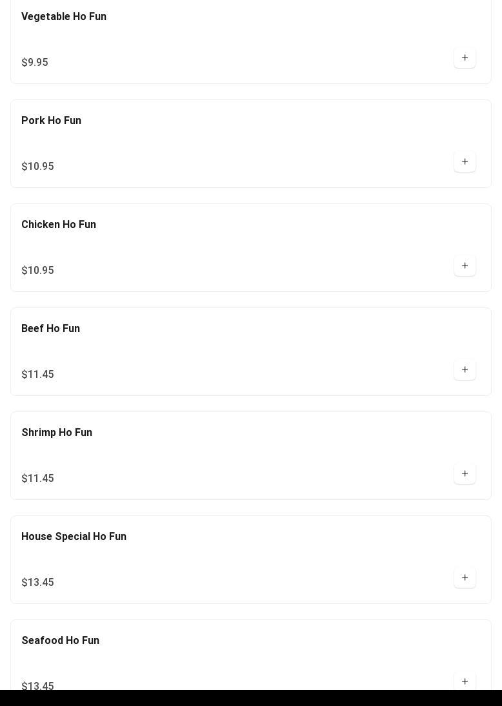Add Beef Ho Fun with plus icon
Viewport: 502px width, 706px height.
[x=465, y=369]
